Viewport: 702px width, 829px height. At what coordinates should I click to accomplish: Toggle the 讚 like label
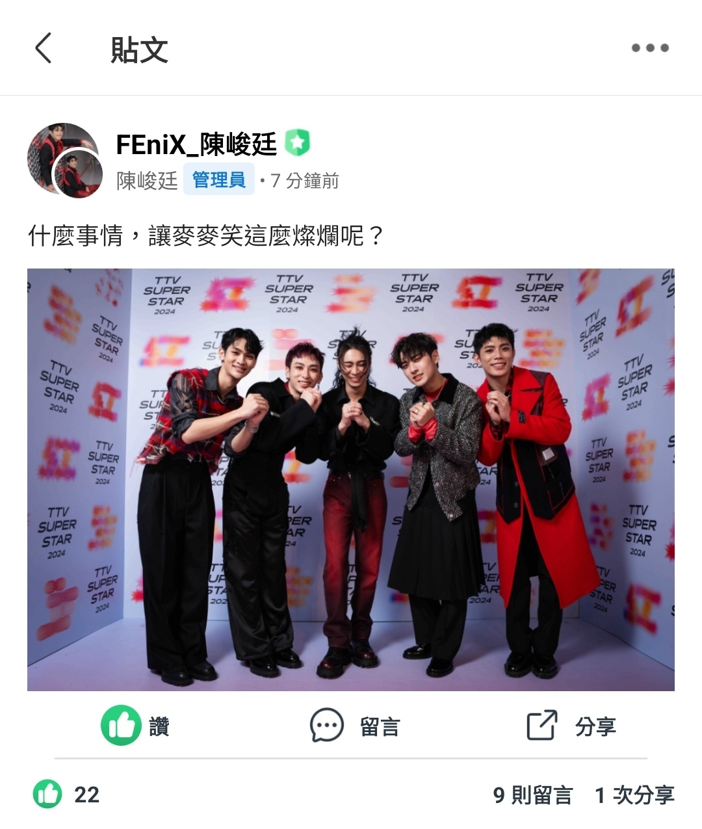(159, 726)
